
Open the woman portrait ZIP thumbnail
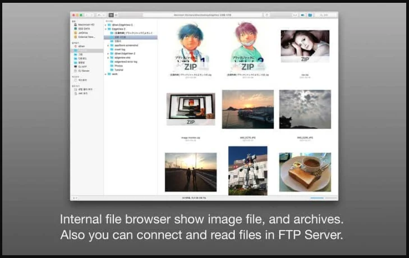305,46
